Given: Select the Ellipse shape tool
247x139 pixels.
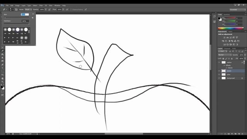Looking at the screenshot, I should coord(2,75).
